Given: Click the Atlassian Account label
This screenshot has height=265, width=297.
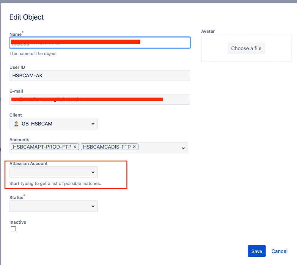Looking at the screenshot, I should pyautogui.click(x=29, y=164).
